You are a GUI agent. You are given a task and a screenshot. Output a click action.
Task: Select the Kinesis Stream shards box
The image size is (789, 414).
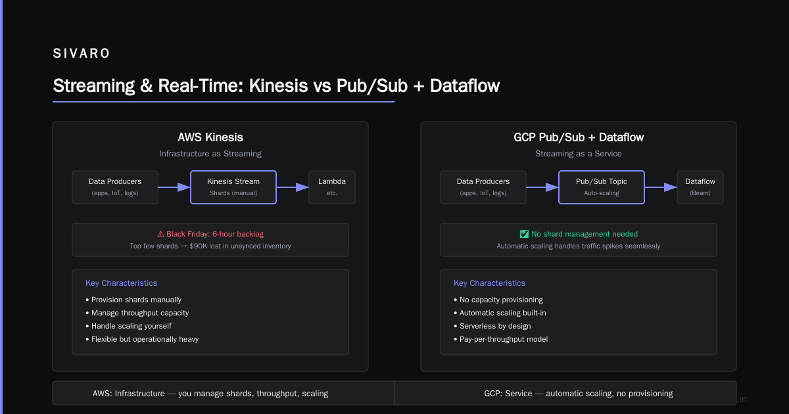click(233, 187)
